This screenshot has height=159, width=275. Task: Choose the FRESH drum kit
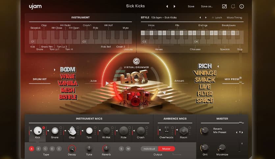click(x=68, y=90)
